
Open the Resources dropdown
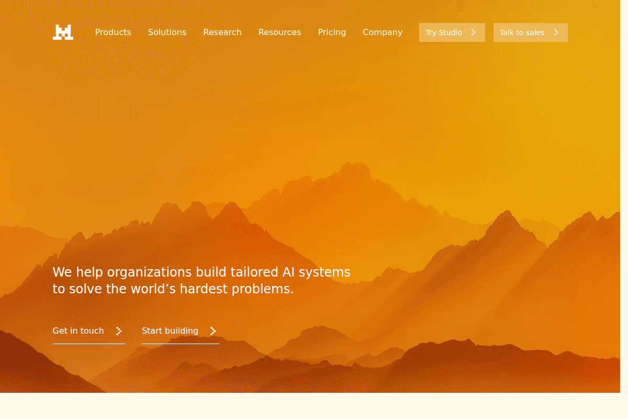click(279, 32)
